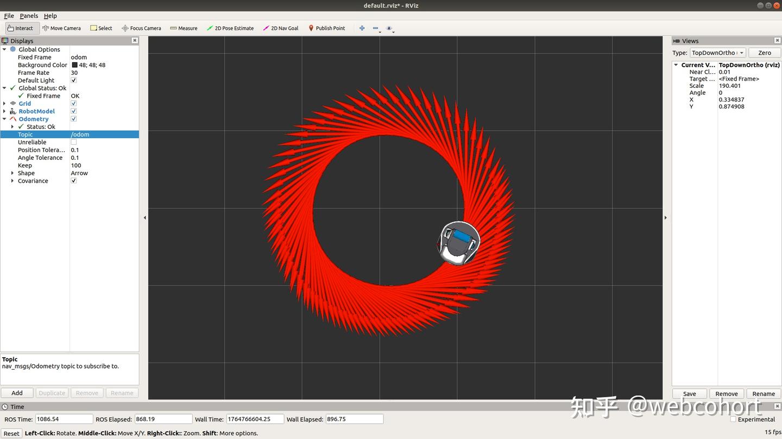Expand the Covariance property
Viewport: 782px width, 439px height.
coord(12,181)
